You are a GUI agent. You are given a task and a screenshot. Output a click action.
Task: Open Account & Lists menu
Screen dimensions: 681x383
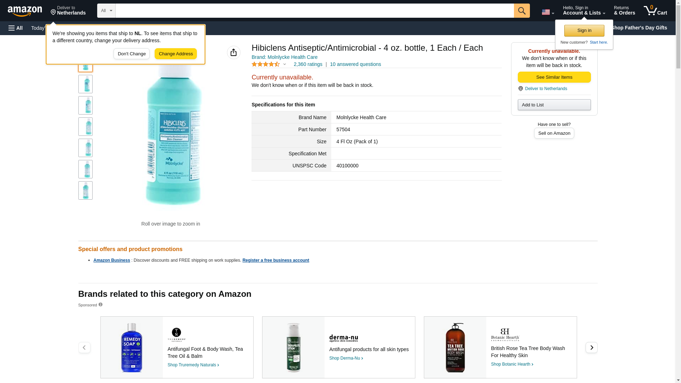pos(584,11)
